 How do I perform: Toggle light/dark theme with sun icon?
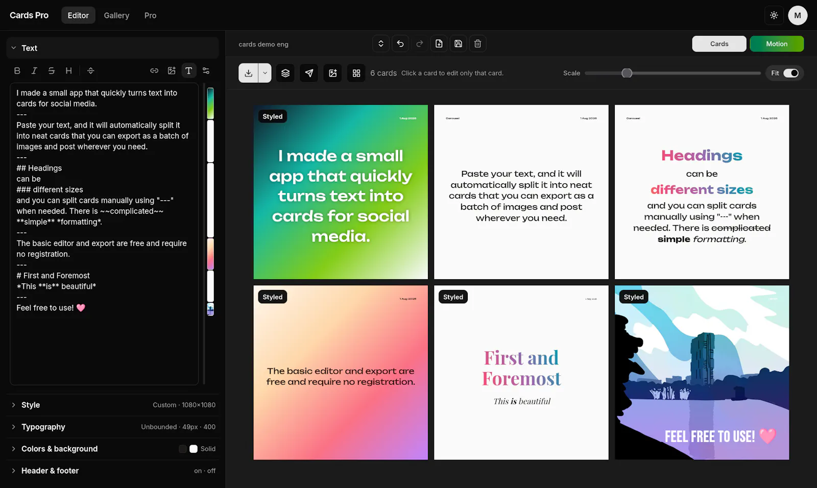coord(774,15)
